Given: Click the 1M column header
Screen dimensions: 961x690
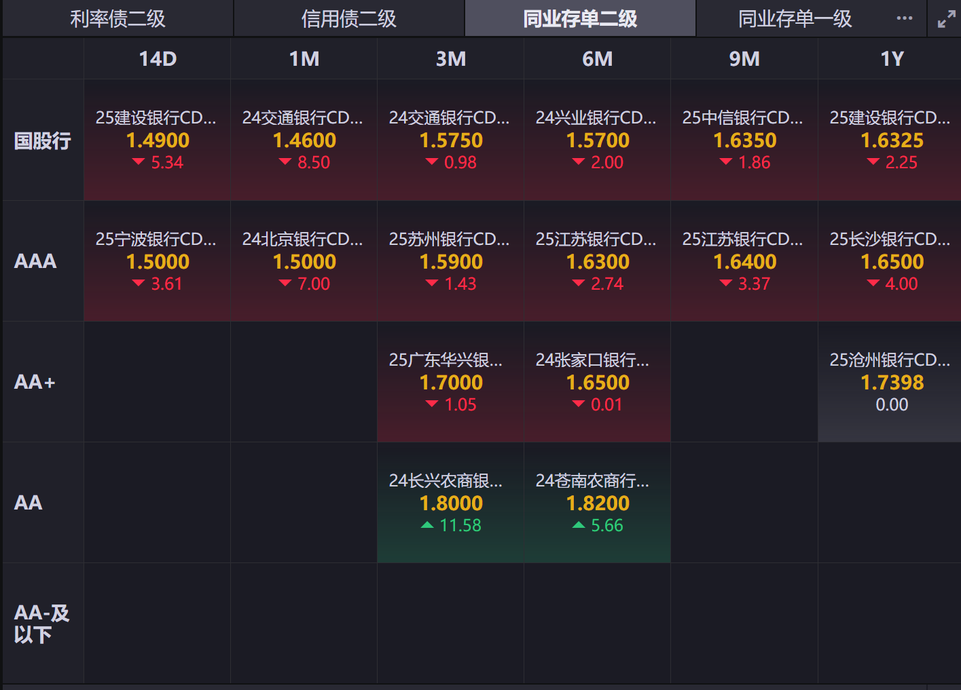Looking at the screenshot, I should pyautogui.click(x=304, y=59).
